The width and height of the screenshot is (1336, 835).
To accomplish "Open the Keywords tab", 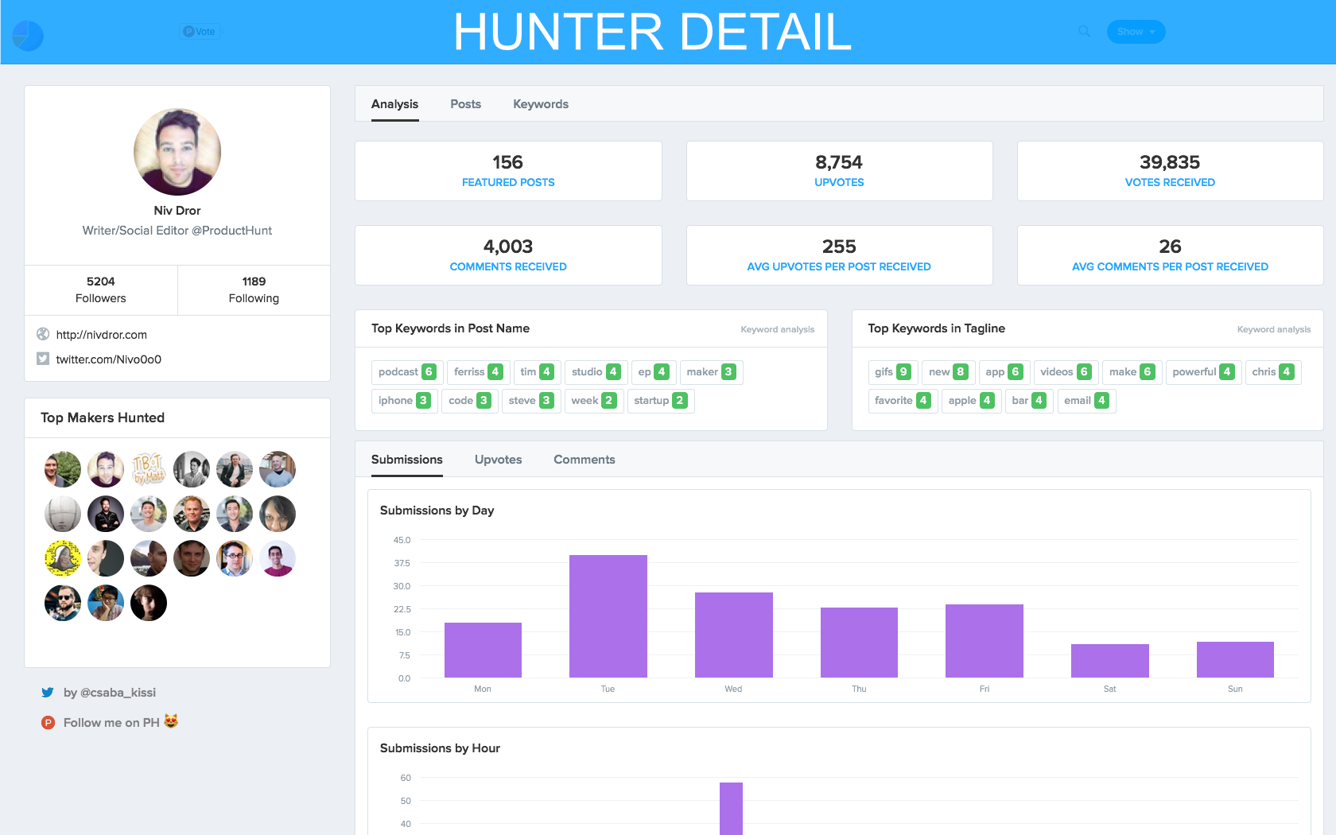I will coord(540,104).
